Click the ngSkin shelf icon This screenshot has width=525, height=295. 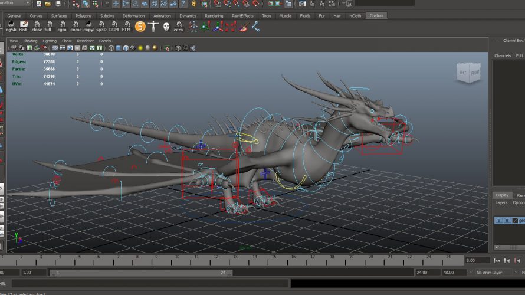point(11,26)
